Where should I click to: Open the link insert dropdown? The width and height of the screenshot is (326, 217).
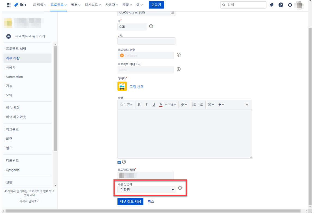point(184,105)
